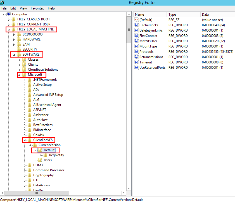
Task: Open the Edit menu
Action: 13,8
